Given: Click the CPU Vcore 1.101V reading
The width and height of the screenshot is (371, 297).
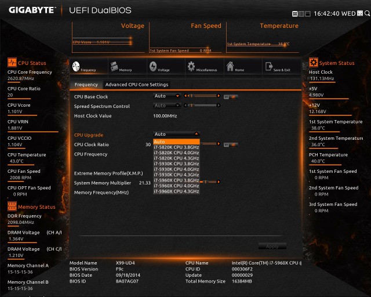Looking at the screenshot, I should (15, 111).
